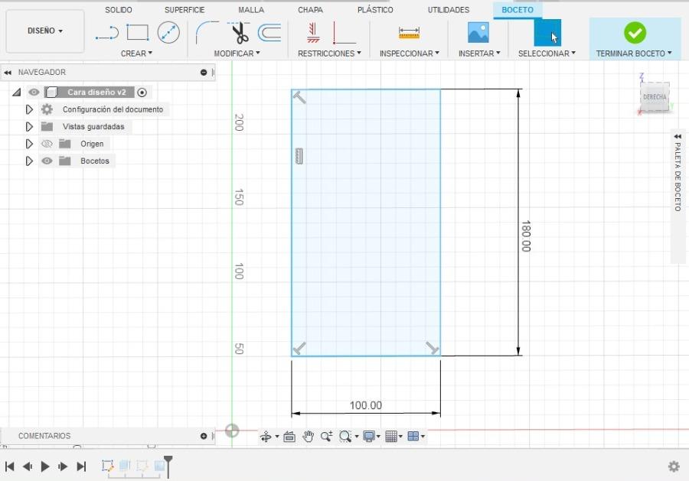Switch to the PLÁSTICO tab
Image resolution: width=689 pixels, height=481 pixels.
375,10
